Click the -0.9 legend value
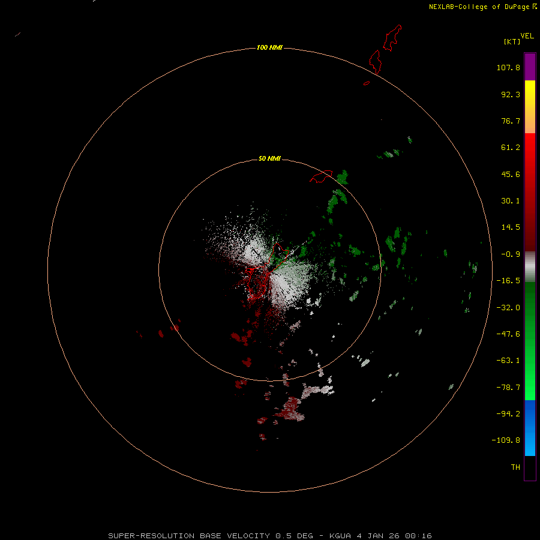This screenshot has width=540, height=540. point(511,254)
